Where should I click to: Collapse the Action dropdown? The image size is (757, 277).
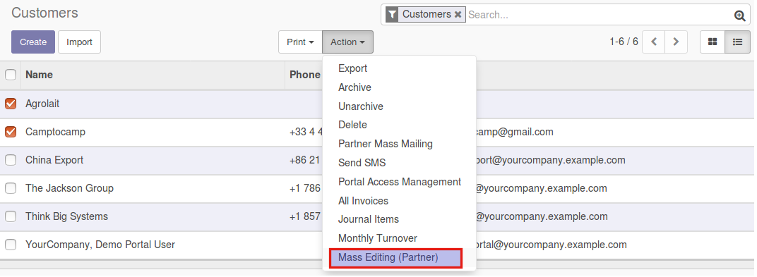(347, 42)
